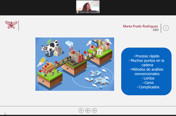Click the Google Plus icon

(x=88, y=111)
